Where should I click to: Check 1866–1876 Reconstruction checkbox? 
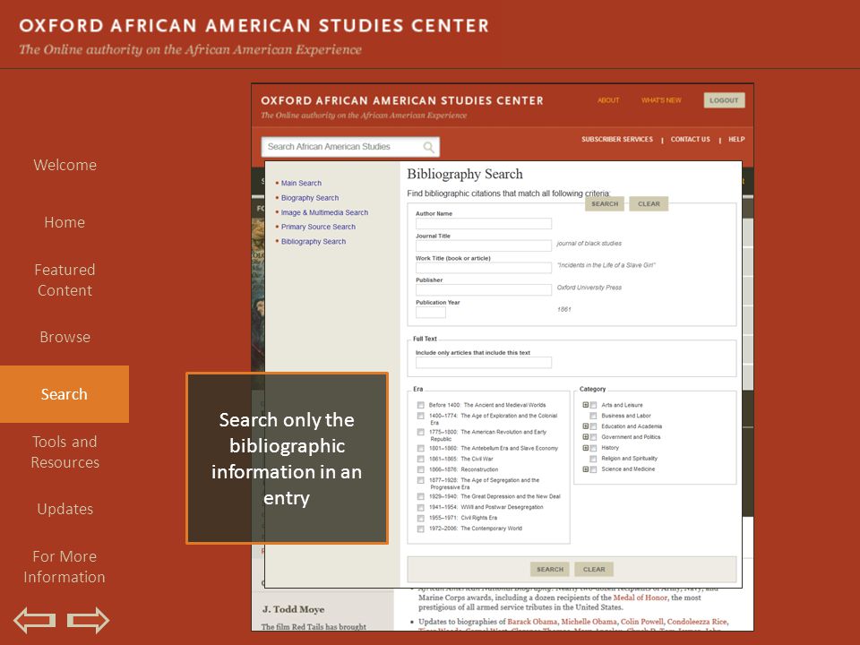click(x=421, y=470)
